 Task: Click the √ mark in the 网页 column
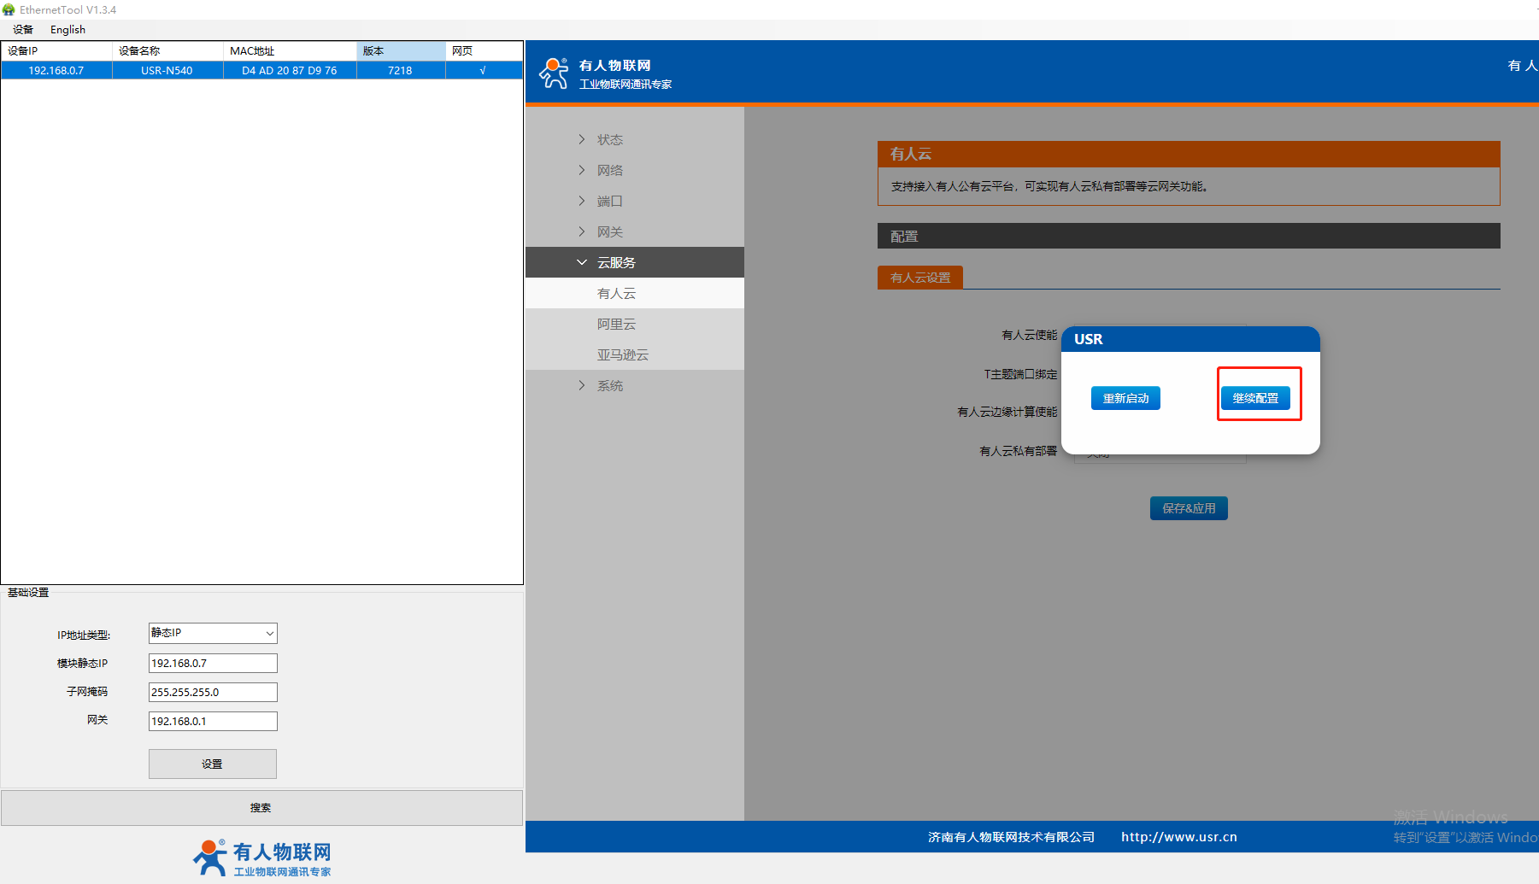(x=483, y=71)
